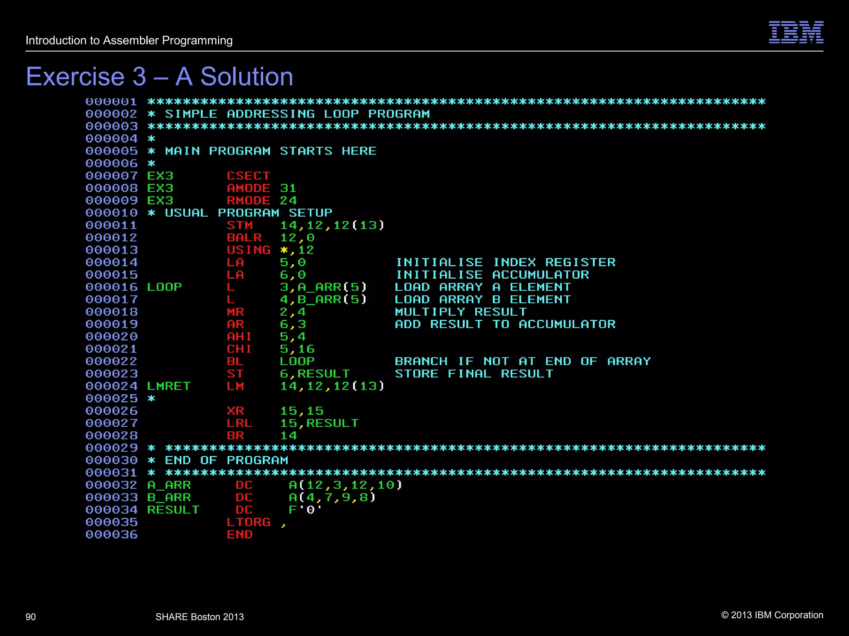This screenshot has width=849, height=636.
Task: Click the CSECT instruction
Action: pos(248,176)
